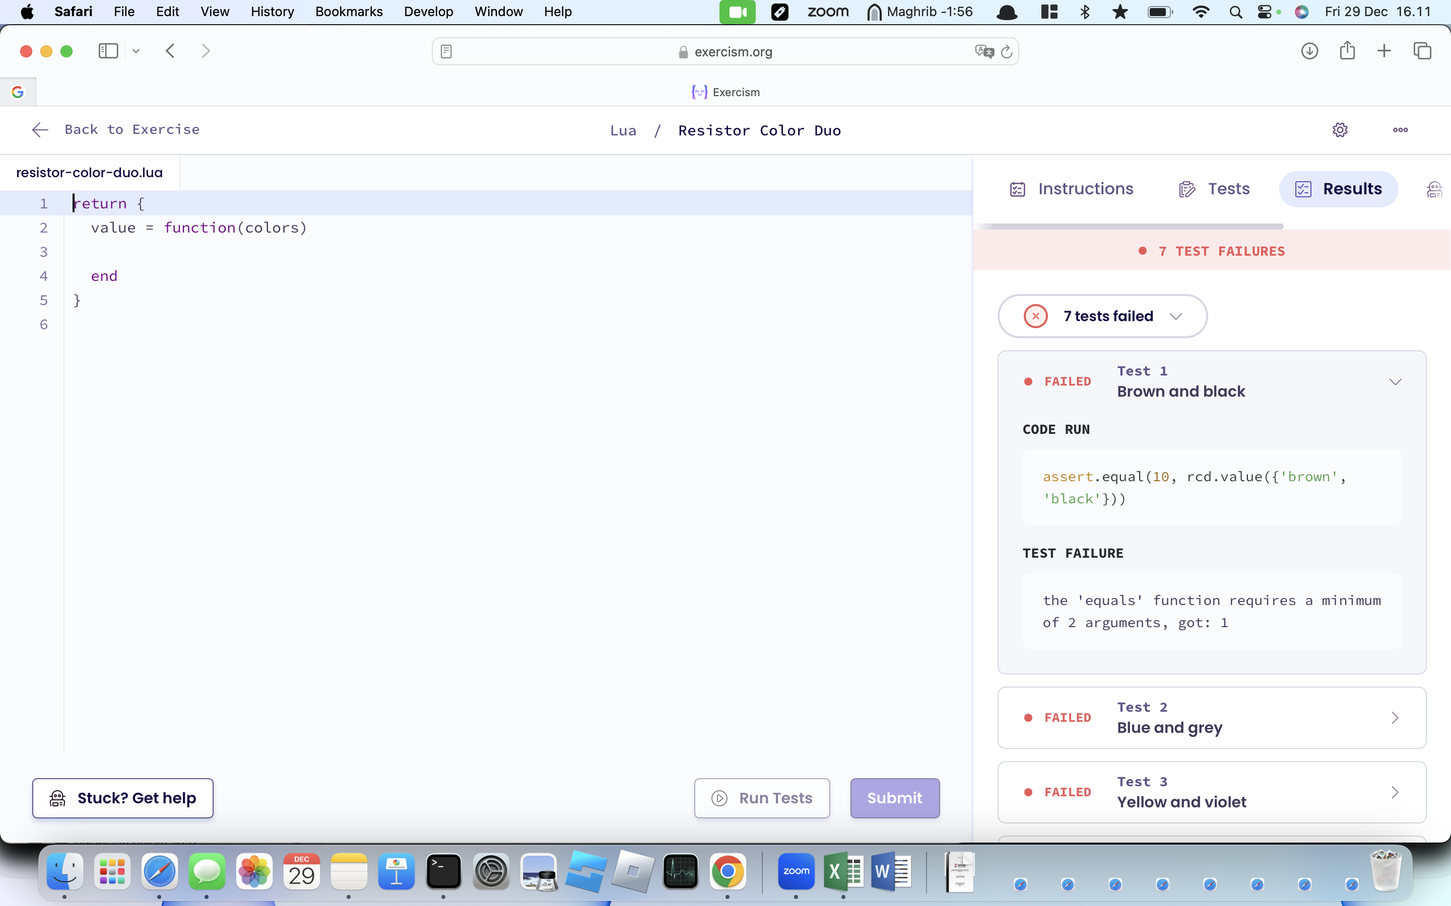
Task: Open the pinned Google tab
Action: [18, 92]
